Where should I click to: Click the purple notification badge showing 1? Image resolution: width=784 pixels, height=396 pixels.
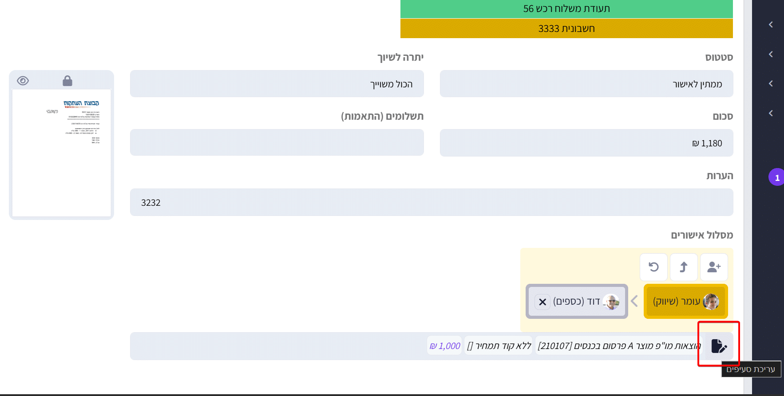[776, 177]
